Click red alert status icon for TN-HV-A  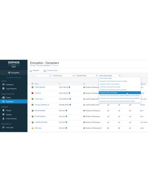[33, 93]
